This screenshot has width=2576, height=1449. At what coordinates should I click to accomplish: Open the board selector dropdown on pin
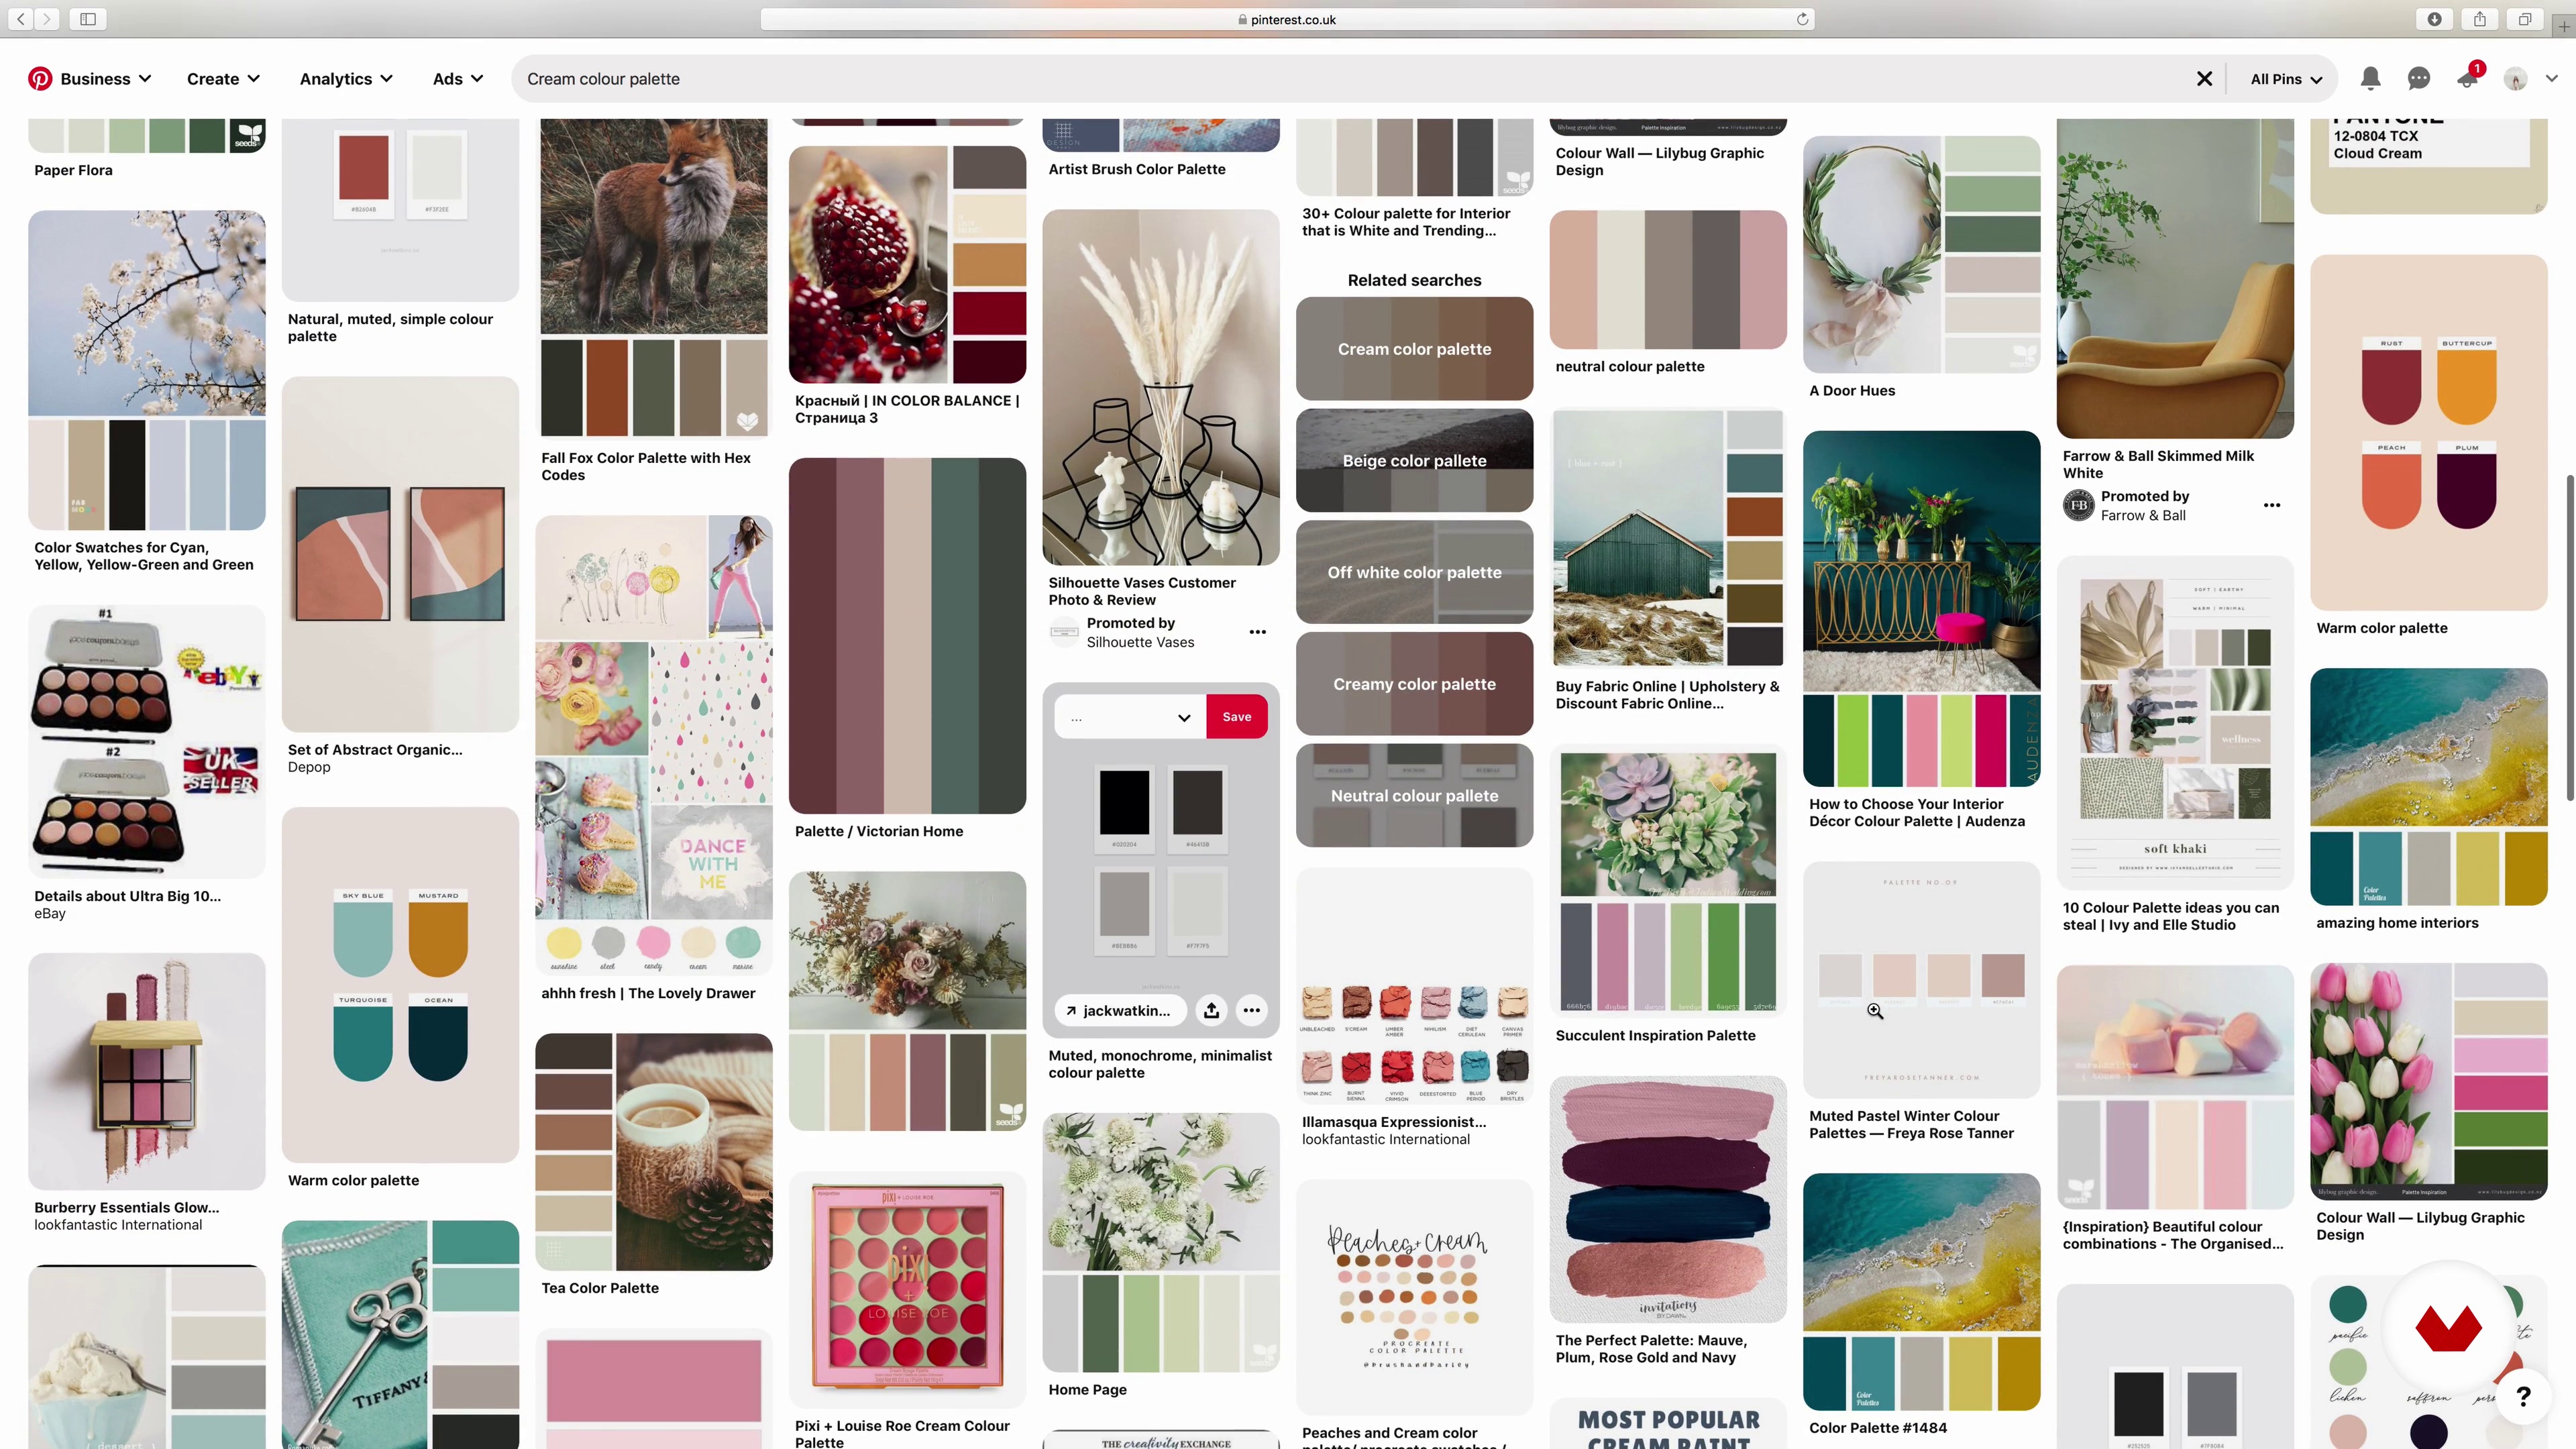click(1130, 717)
